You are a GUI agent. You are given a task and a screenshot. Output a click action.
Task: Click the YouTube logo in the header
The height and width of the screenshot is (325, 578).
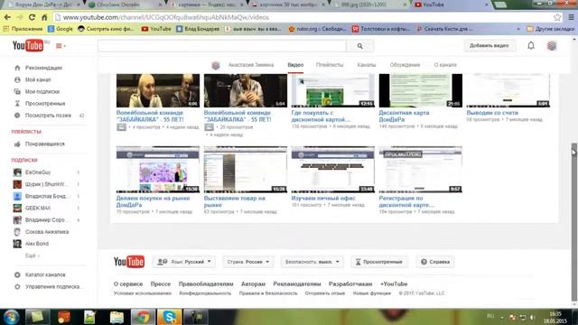tap(28, 46)
